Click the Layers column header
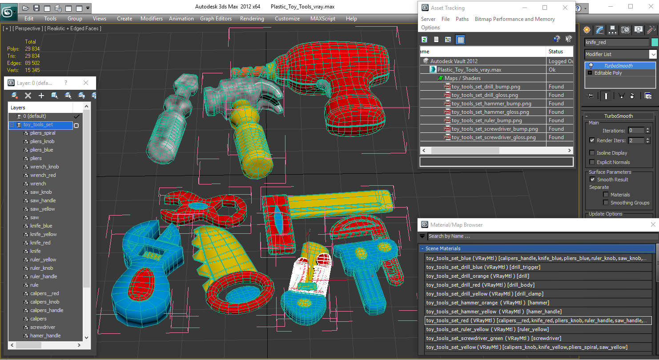The width and height of the screenshot is (659, 360). pos(40,108)
